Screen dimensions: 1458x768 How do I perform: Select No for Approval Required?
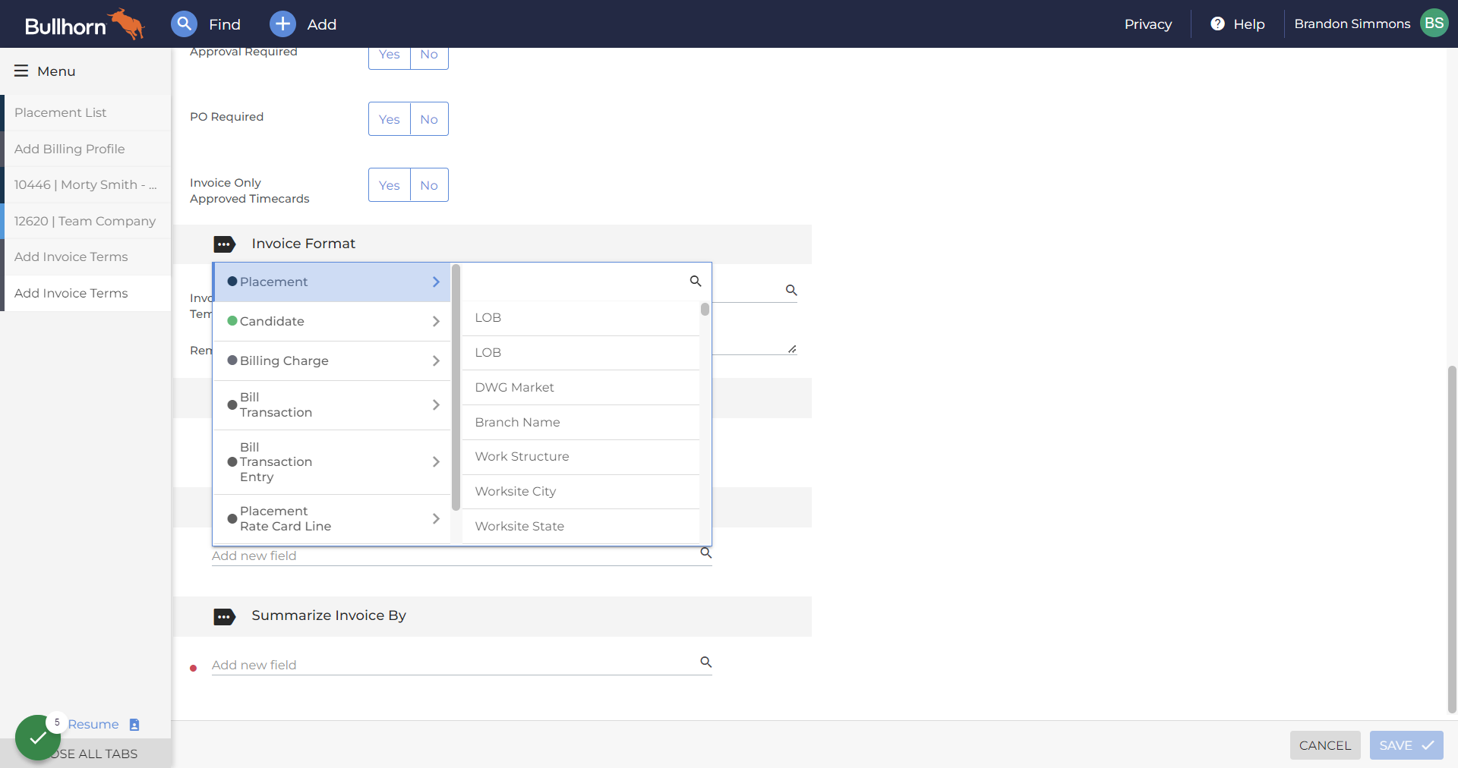pyautogui.click(x=429, y=56)
